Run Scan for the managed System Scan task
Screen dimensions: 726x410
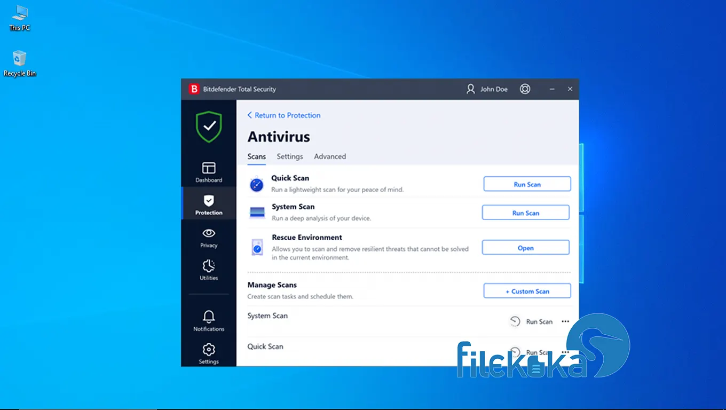(539, 321)
